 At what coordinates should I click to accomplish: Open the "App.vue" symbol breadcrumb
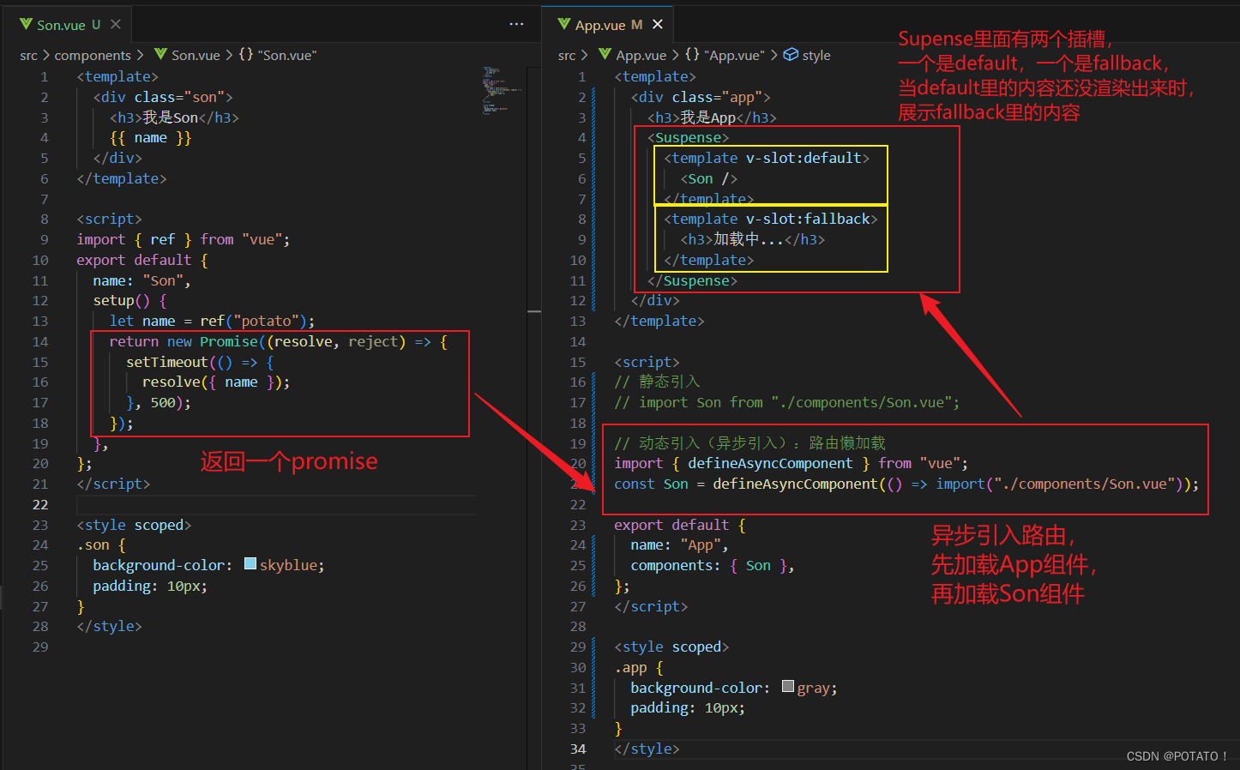coord(735,55)
